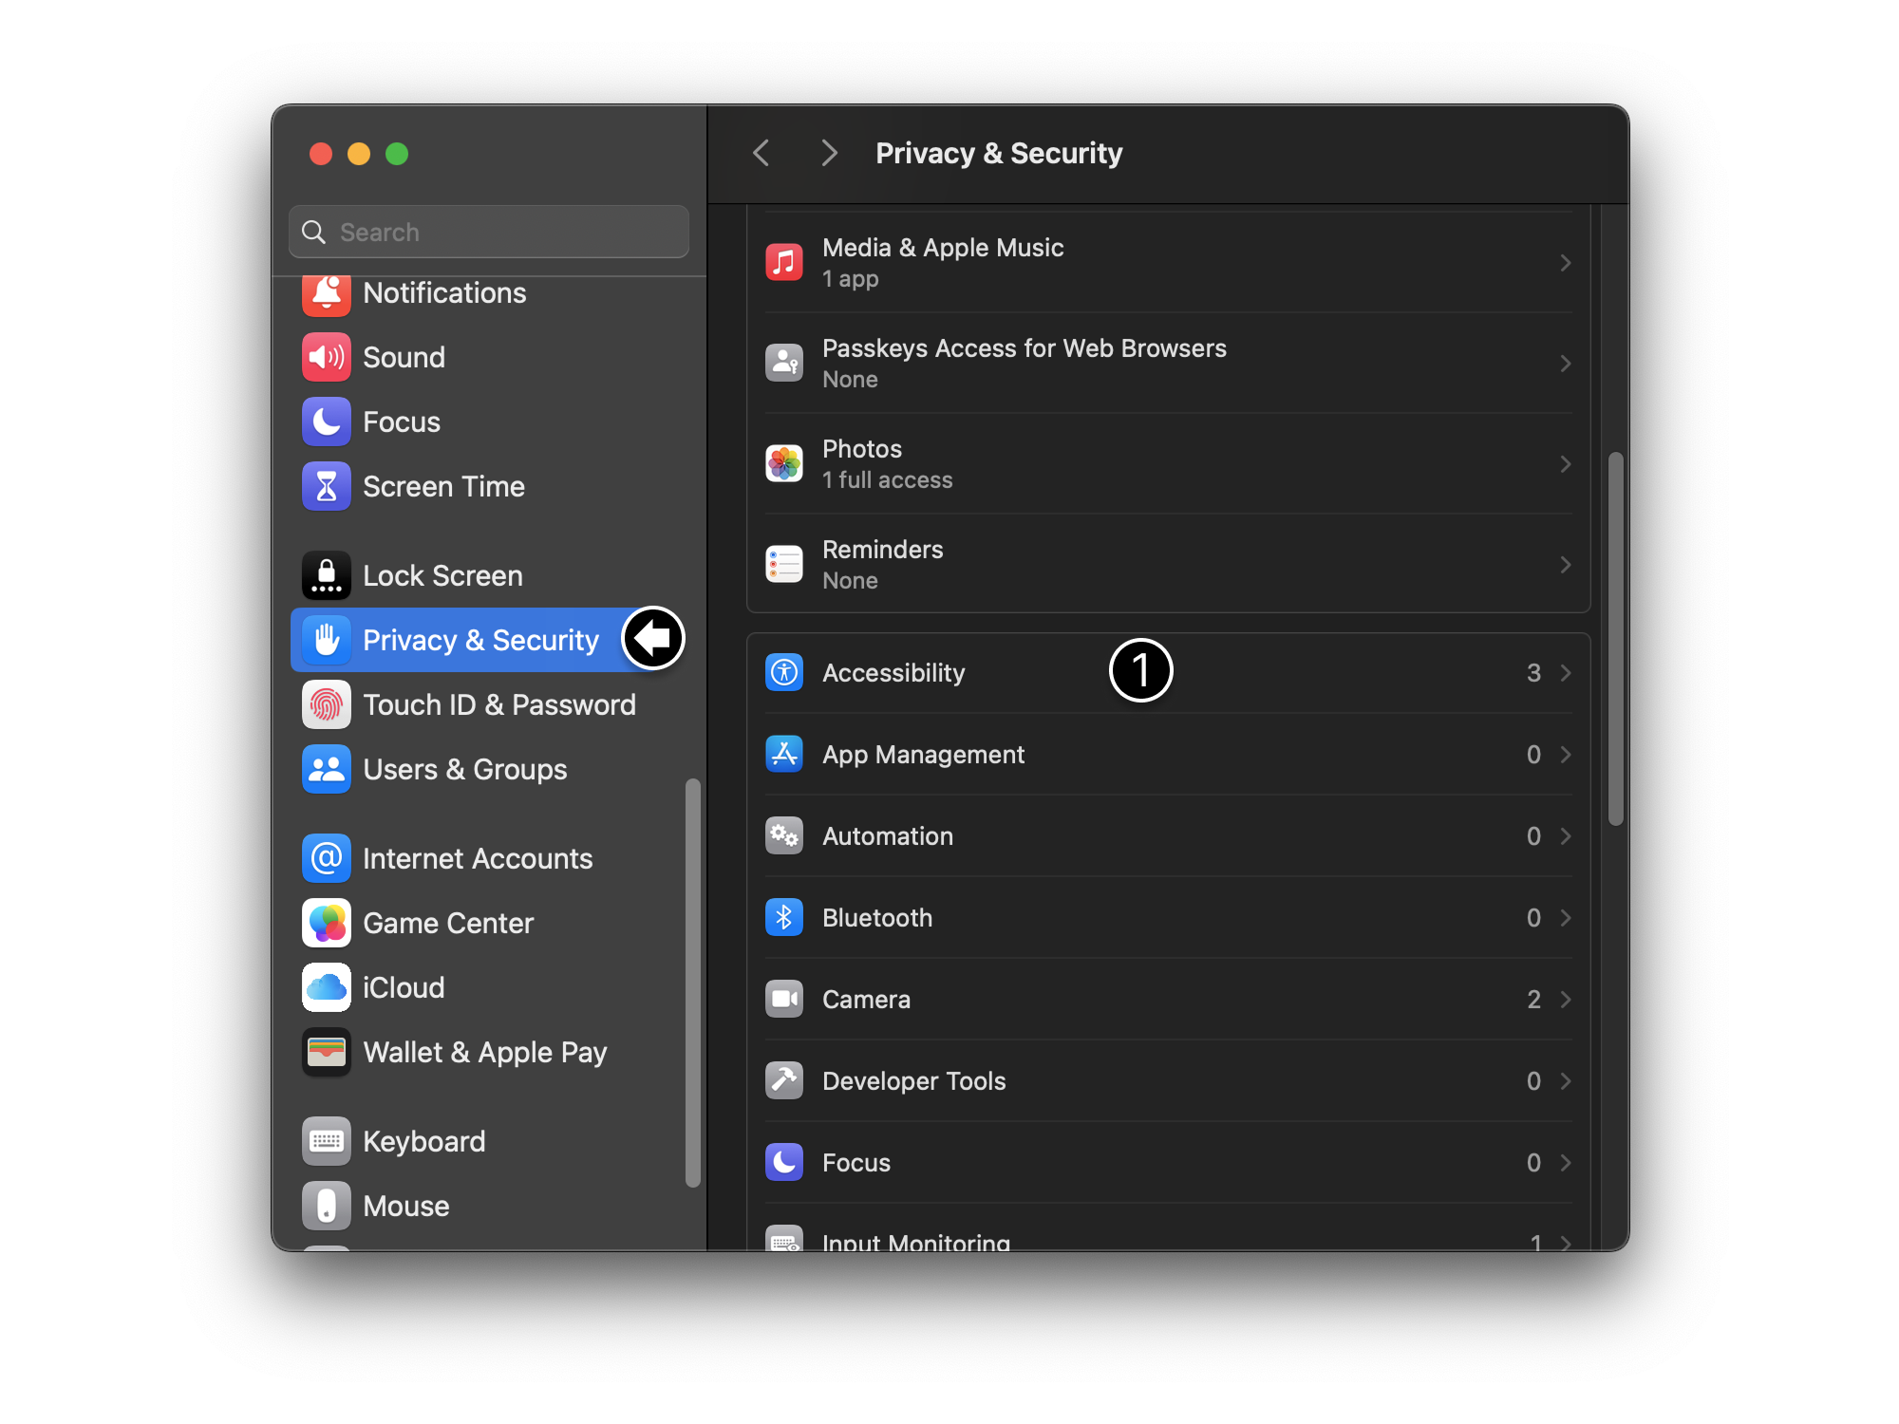This screenshot has width=1899, height=1424.
Task: Expand Passkeys Access for Web Browsers chevron
Action: coord(1565,364)
